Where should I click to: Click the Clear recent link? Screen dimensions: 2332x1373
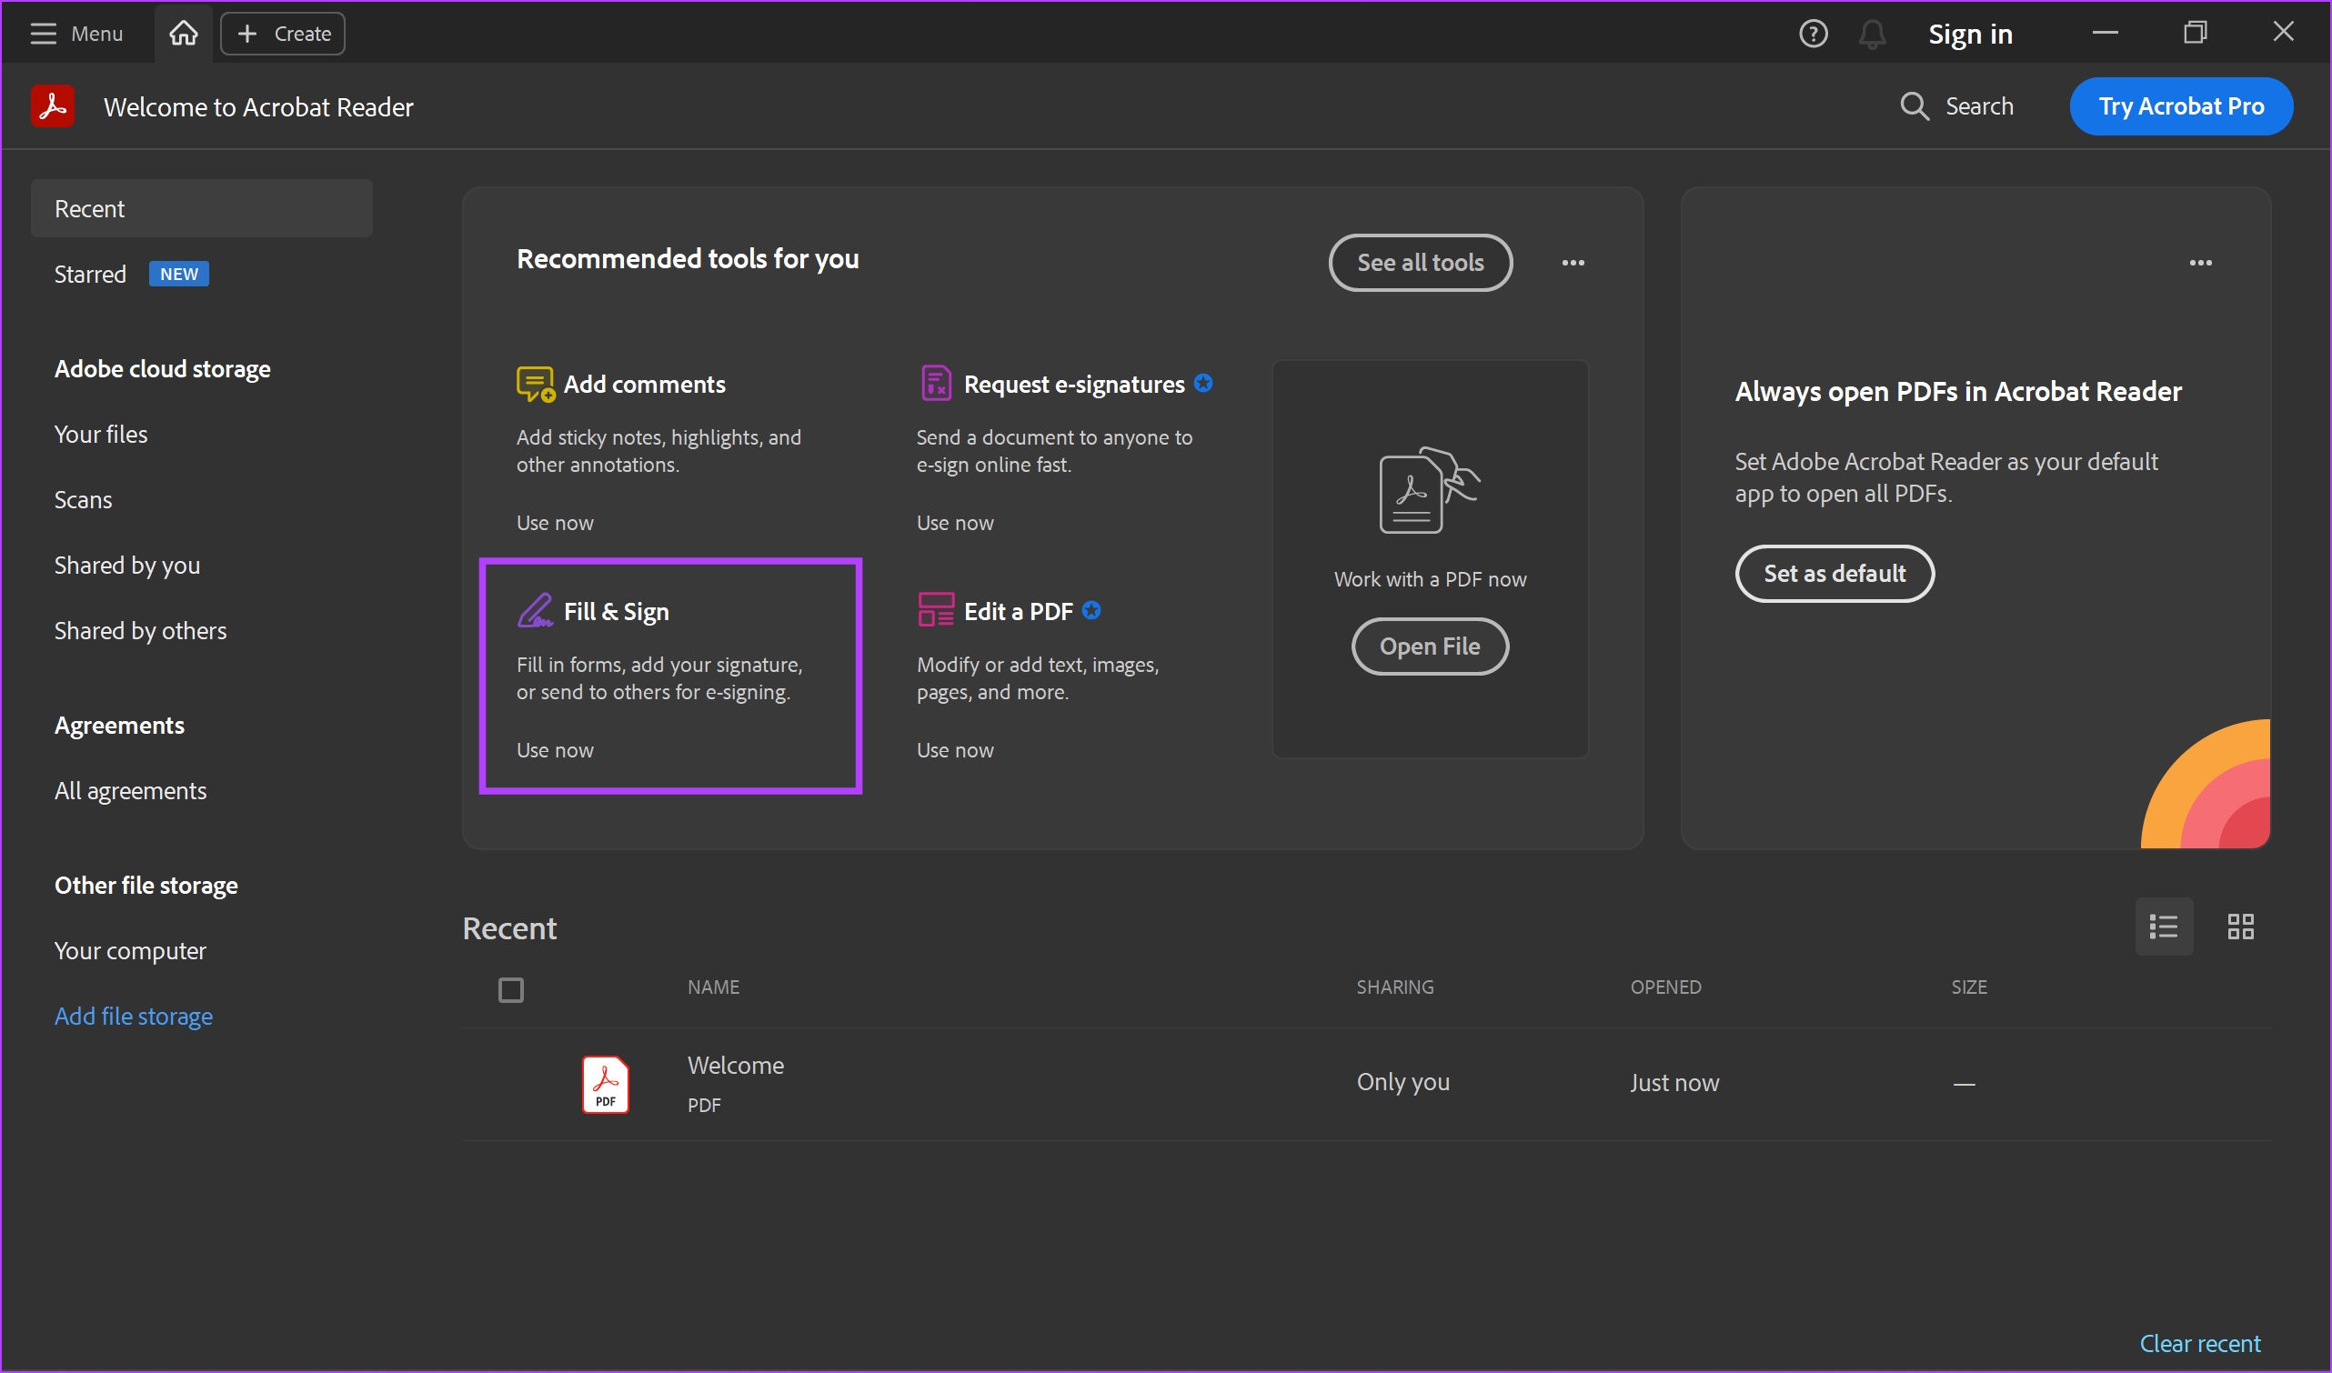[x=2200, y=1343]
